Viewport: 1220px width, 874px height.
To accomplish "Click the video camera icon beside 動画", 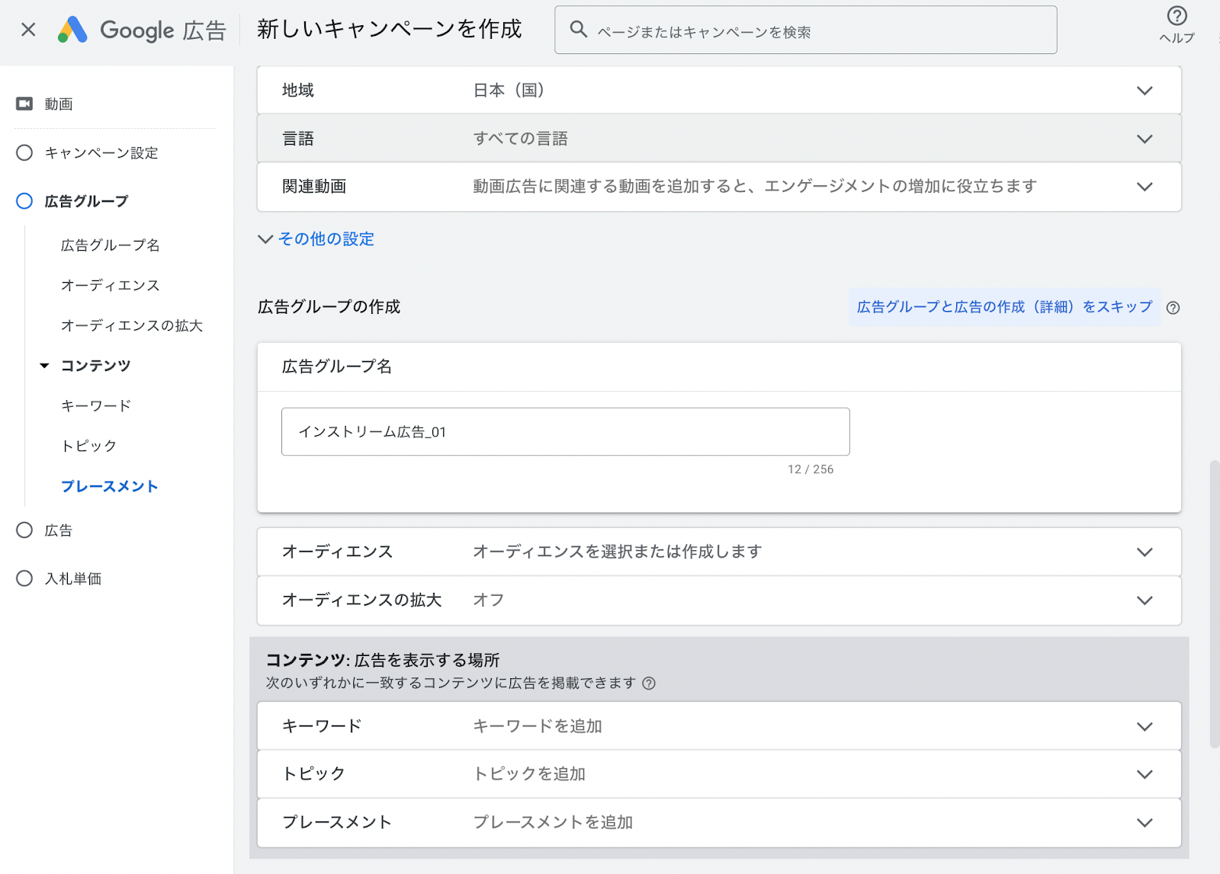I will pyautogui.click(x=24, y=104).
